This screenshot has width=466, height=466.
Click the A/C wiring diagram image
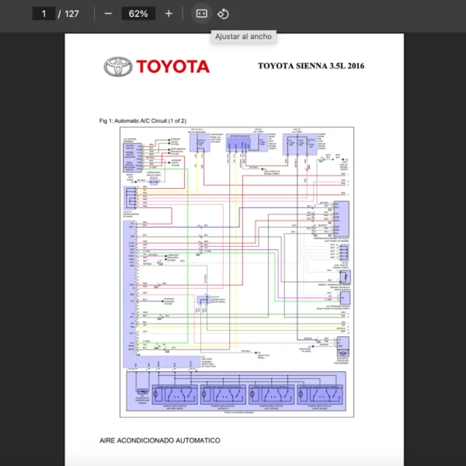237,272
